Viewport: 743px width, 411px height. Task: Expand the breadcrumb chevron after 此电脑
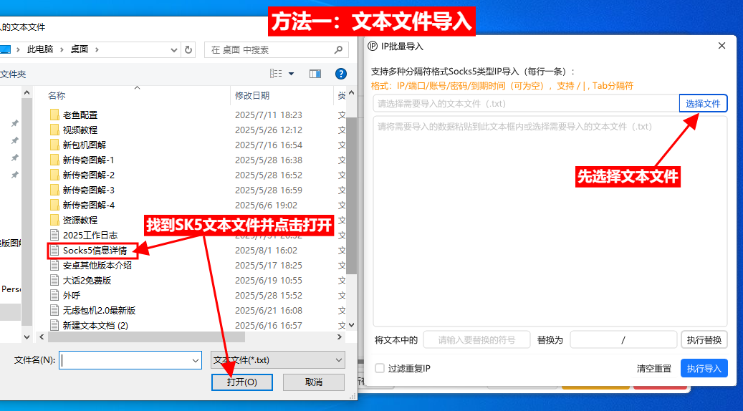62,49
